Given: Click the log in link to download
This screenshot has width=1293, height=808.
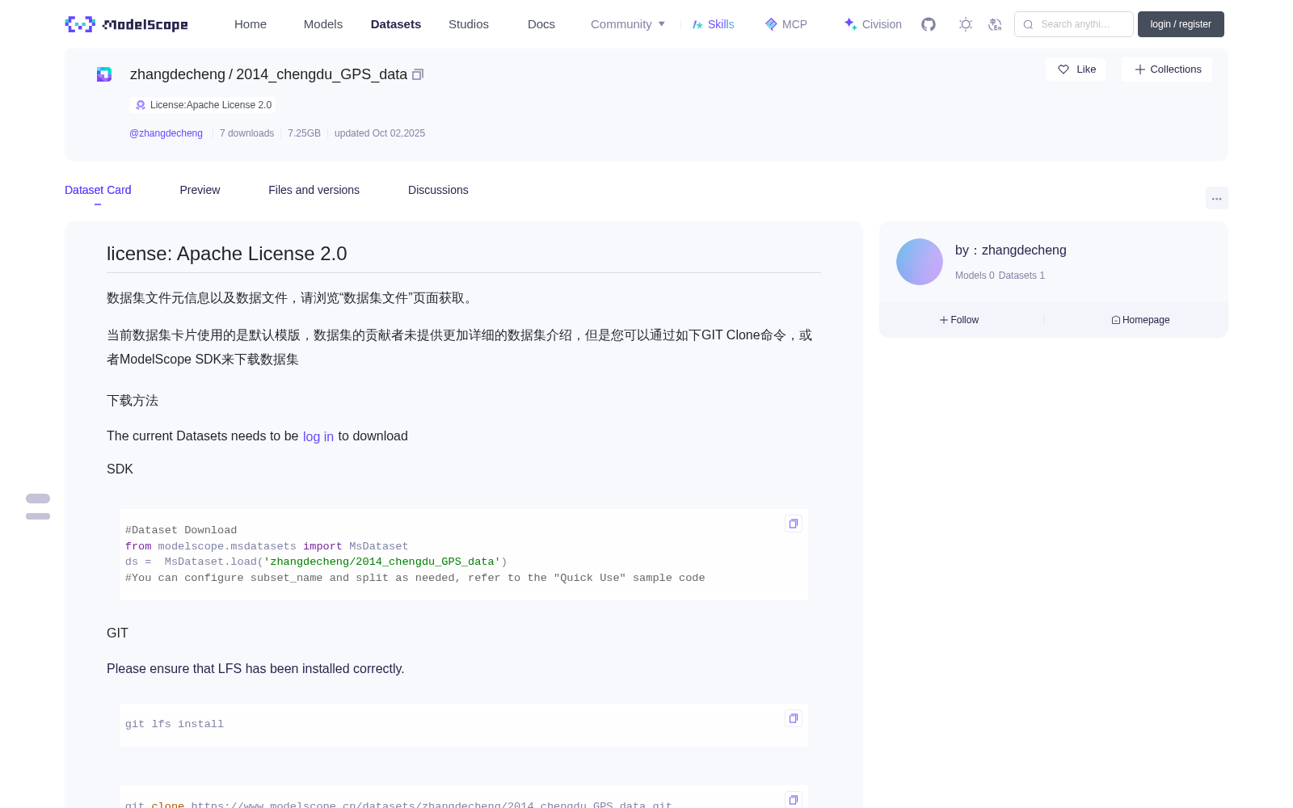Looking at the screenshot, I should click(318, 436).
